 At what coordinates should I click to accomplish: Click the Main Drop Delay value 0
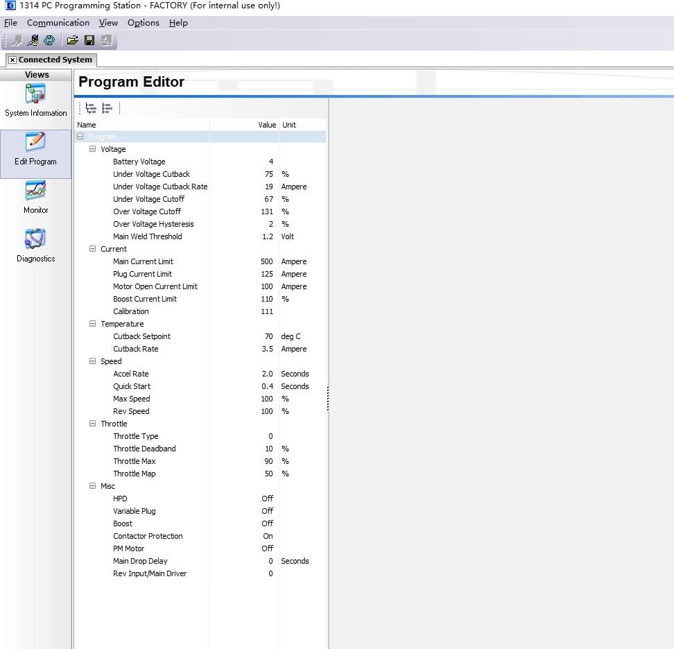coord(270,561)
